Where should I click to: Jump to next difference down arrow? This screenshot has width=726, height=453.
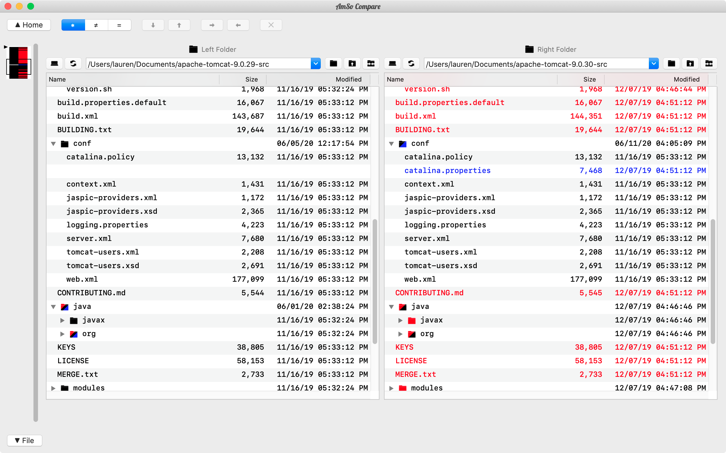click(153, 25)
